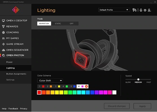Click the Discard changes button
This screenshot has width=157, height=112.
coord(117,106)
